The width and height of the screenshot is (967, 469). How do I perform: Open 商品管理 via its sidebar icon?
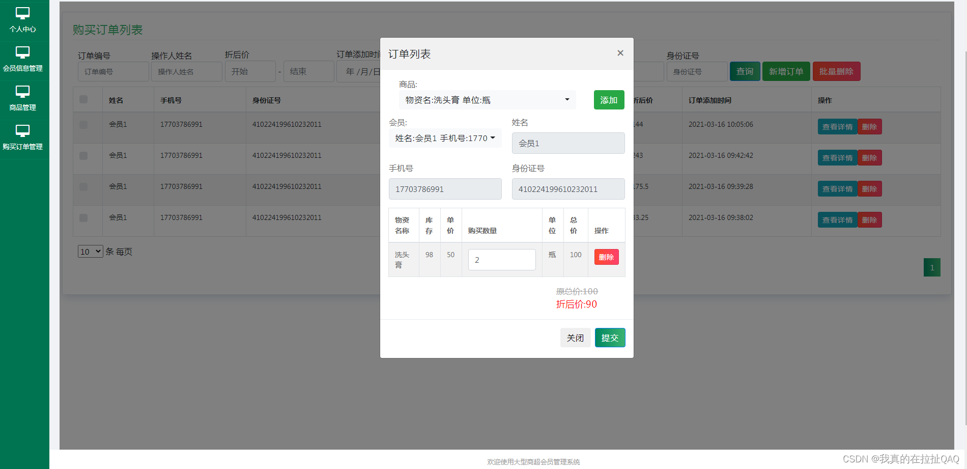21,92
